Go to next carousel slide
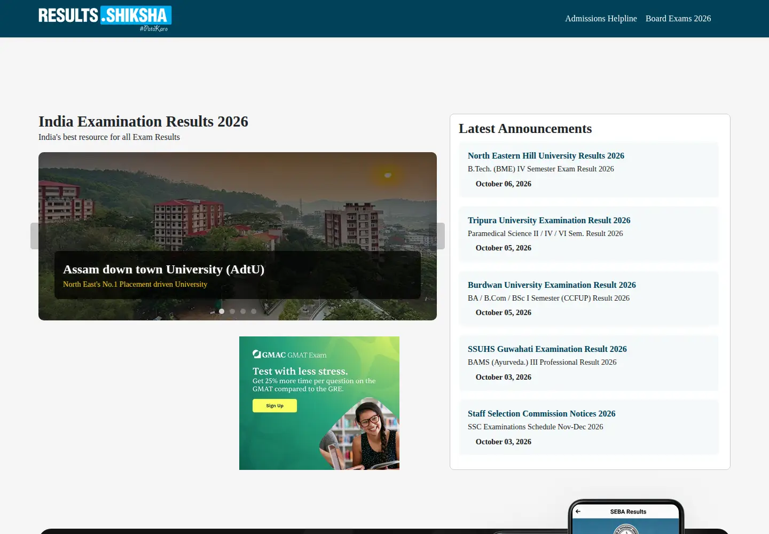Image resolution: width=769 pixels, height=534 pixels. pos(441,236)
